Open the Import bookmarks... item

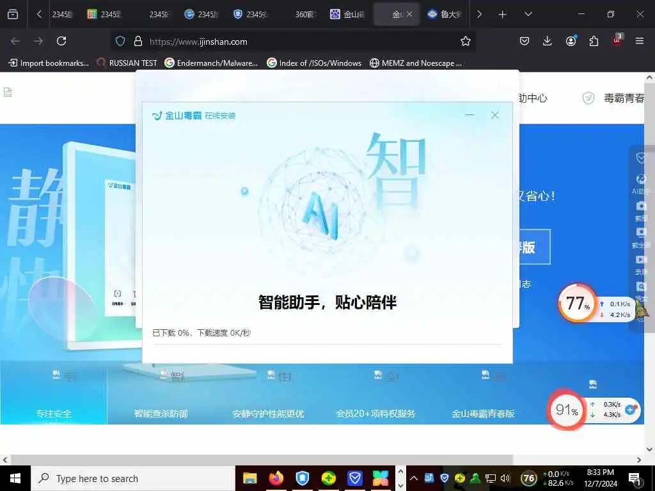pos(49,63)
